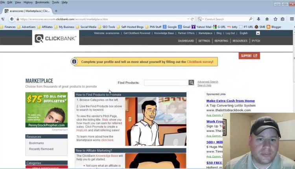Open the Edit menu
The height and width of the screenshot is (169, 295).
9,2
